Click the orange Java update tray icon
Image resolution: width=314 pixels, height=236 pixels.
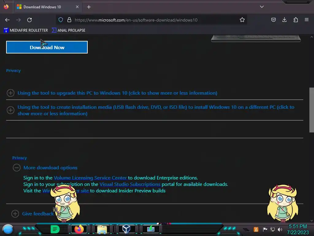[256, 229]
